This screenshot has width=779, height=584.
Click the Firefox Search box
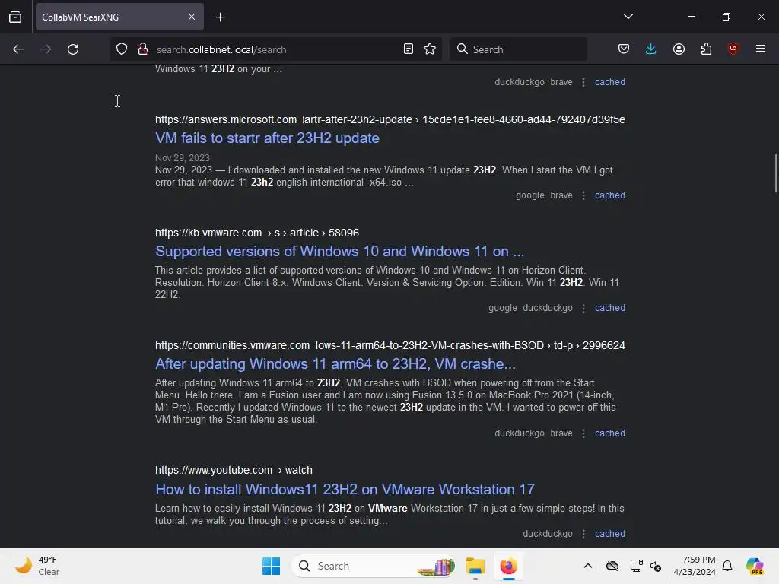(518, 49)
